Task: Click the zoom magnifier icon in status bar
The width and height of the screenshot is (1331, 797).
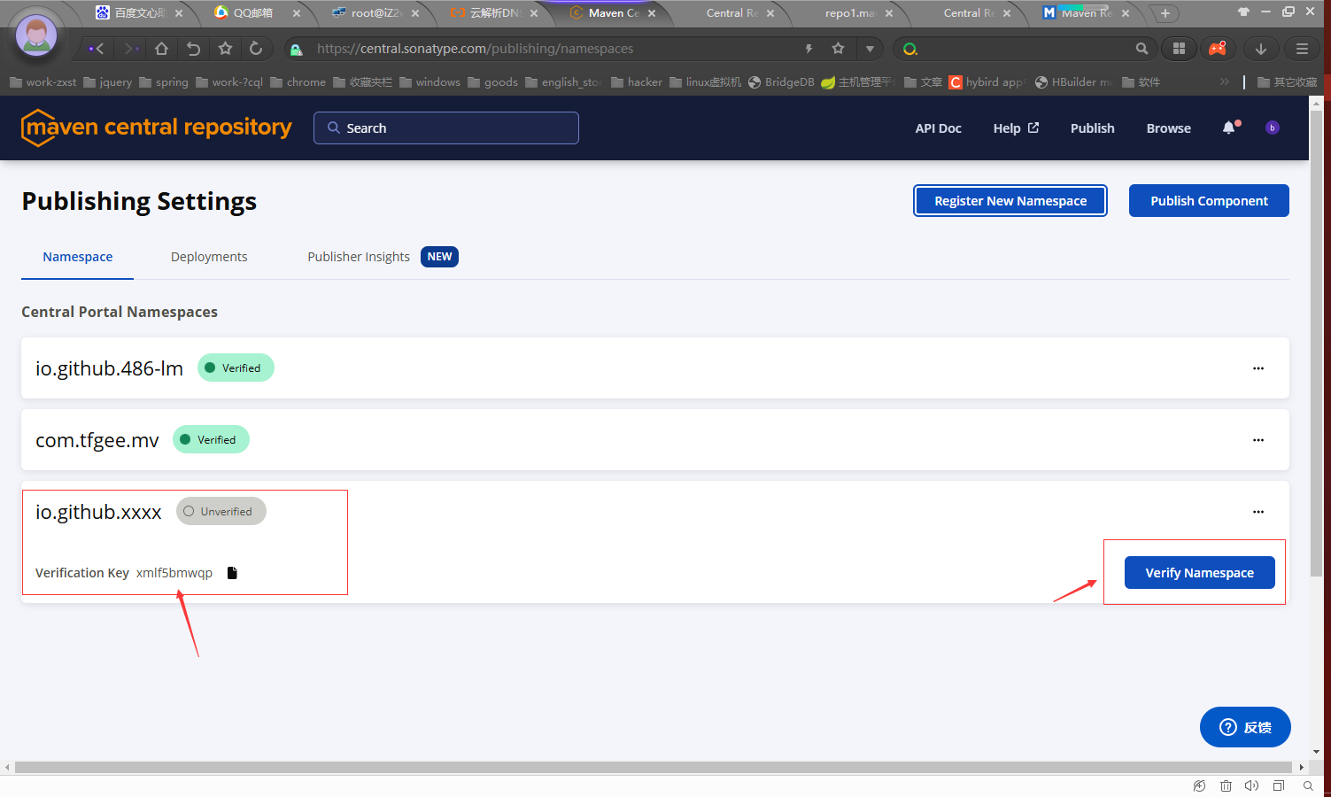Action: click(1307, 785)
